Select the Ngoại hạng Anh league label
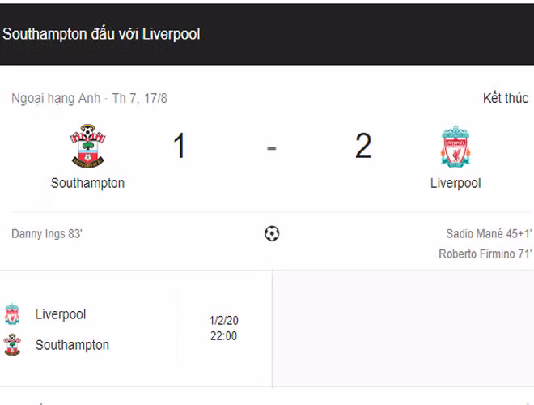Viewport: 534px width, 405px height. click(56, 98)
